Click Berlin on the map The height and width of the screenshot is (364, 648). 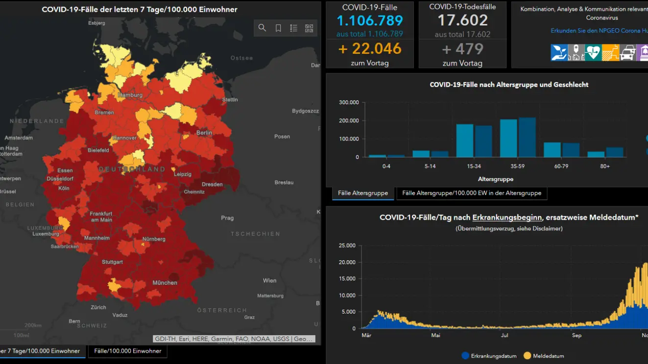[x=204, y=133]
